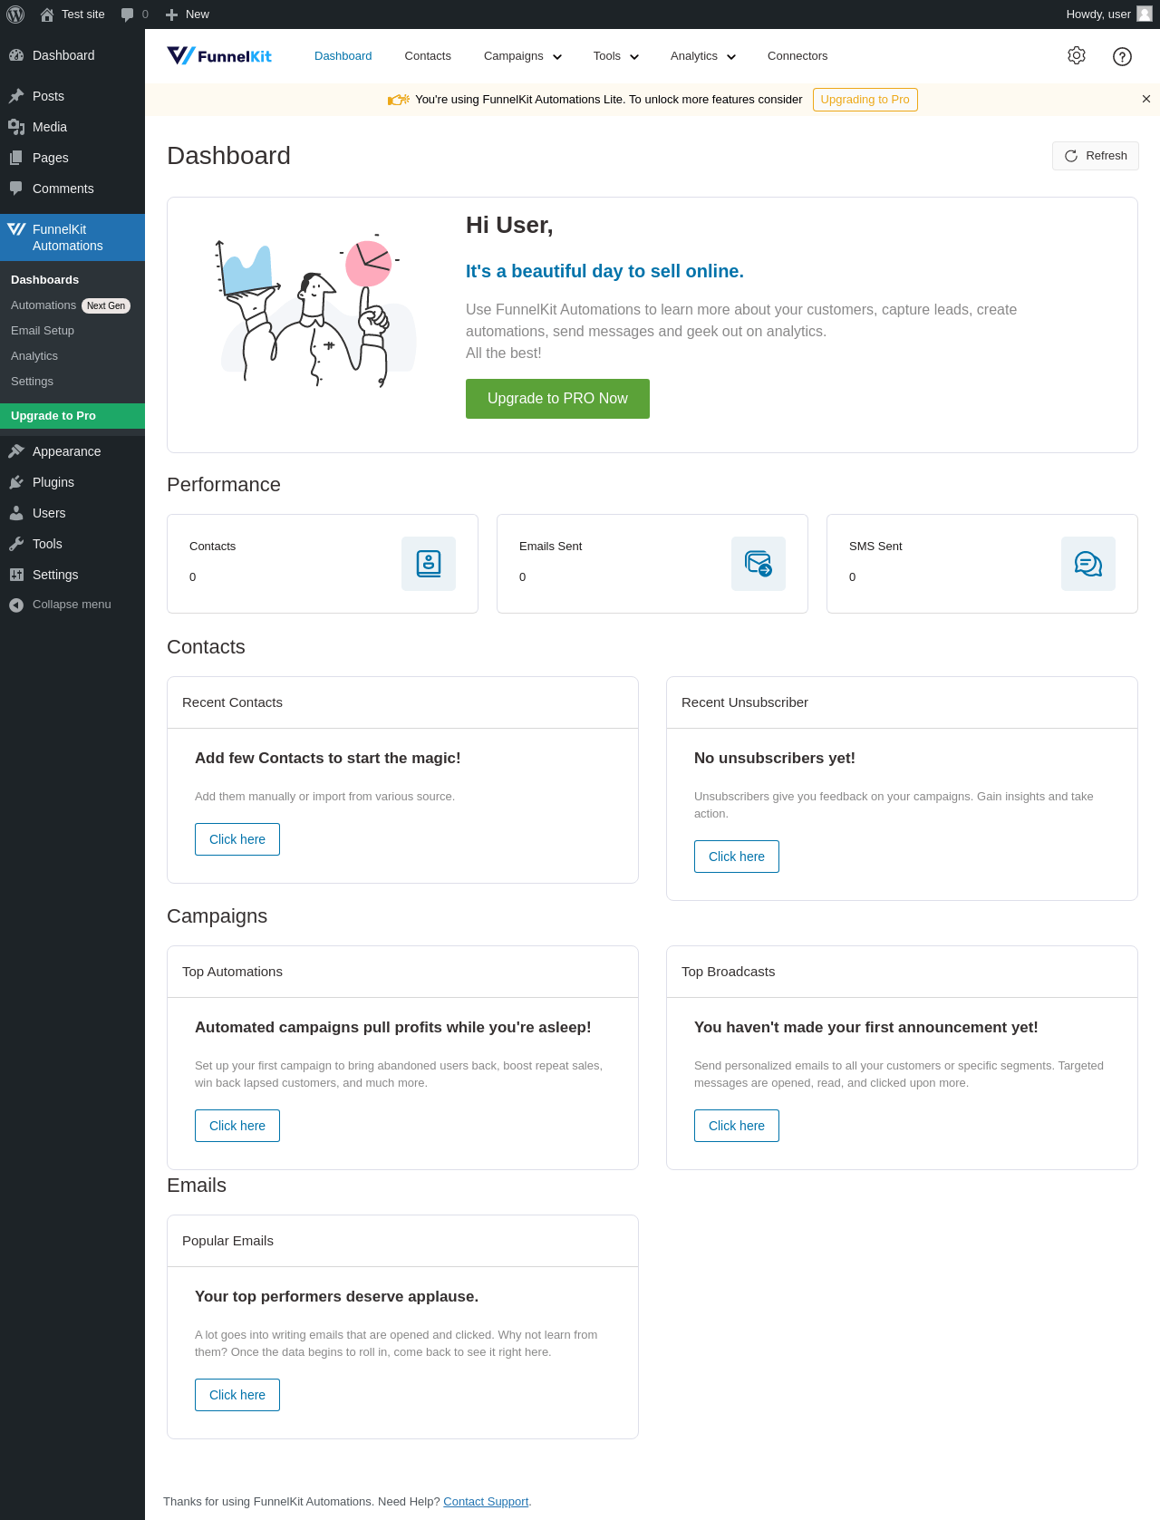Click the Appearance brush icon in sidebar
The width and height of the screenshot is (1160, 1520).
click(x=16, y=451)
